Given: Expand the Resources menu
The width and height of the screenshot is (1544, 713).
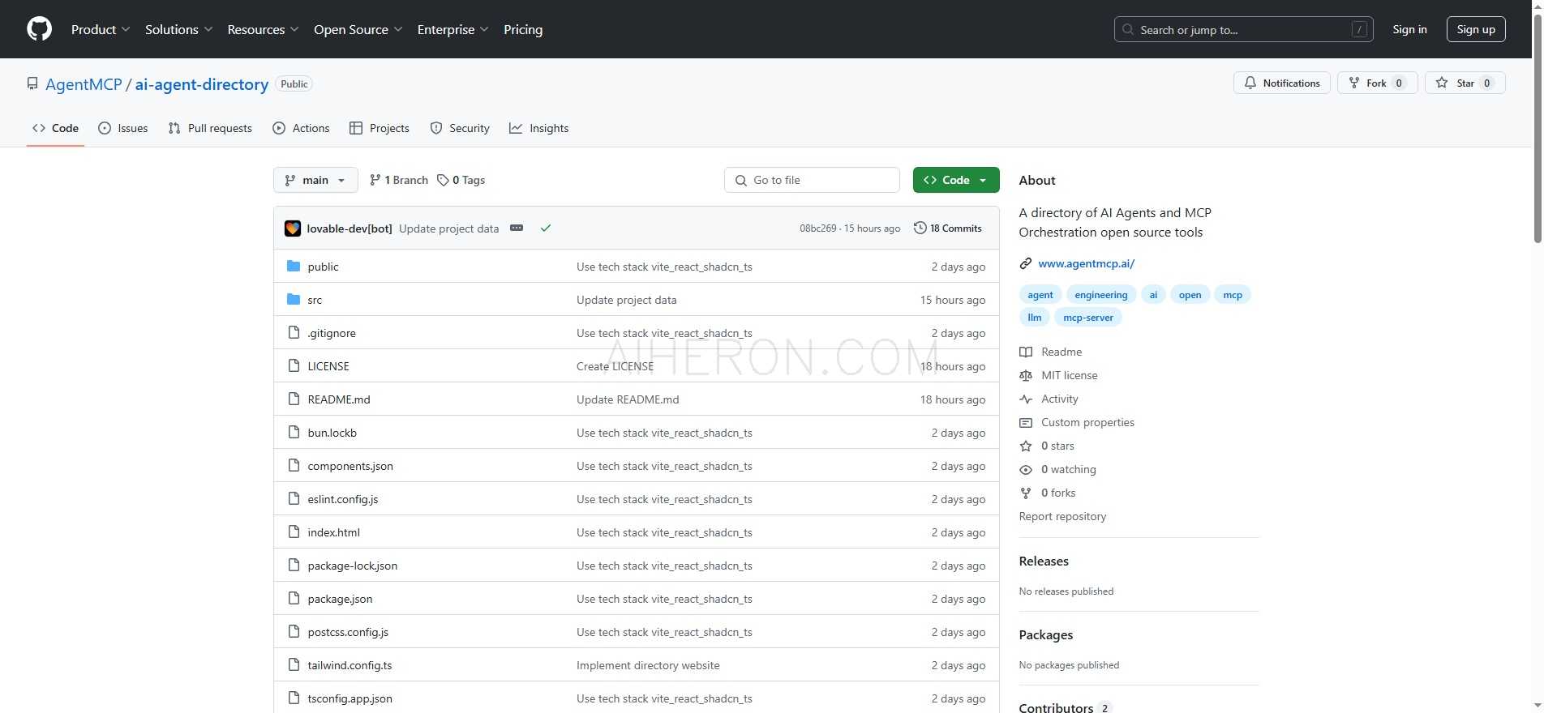Looking at the screenshot, I should tap(264, 29).
